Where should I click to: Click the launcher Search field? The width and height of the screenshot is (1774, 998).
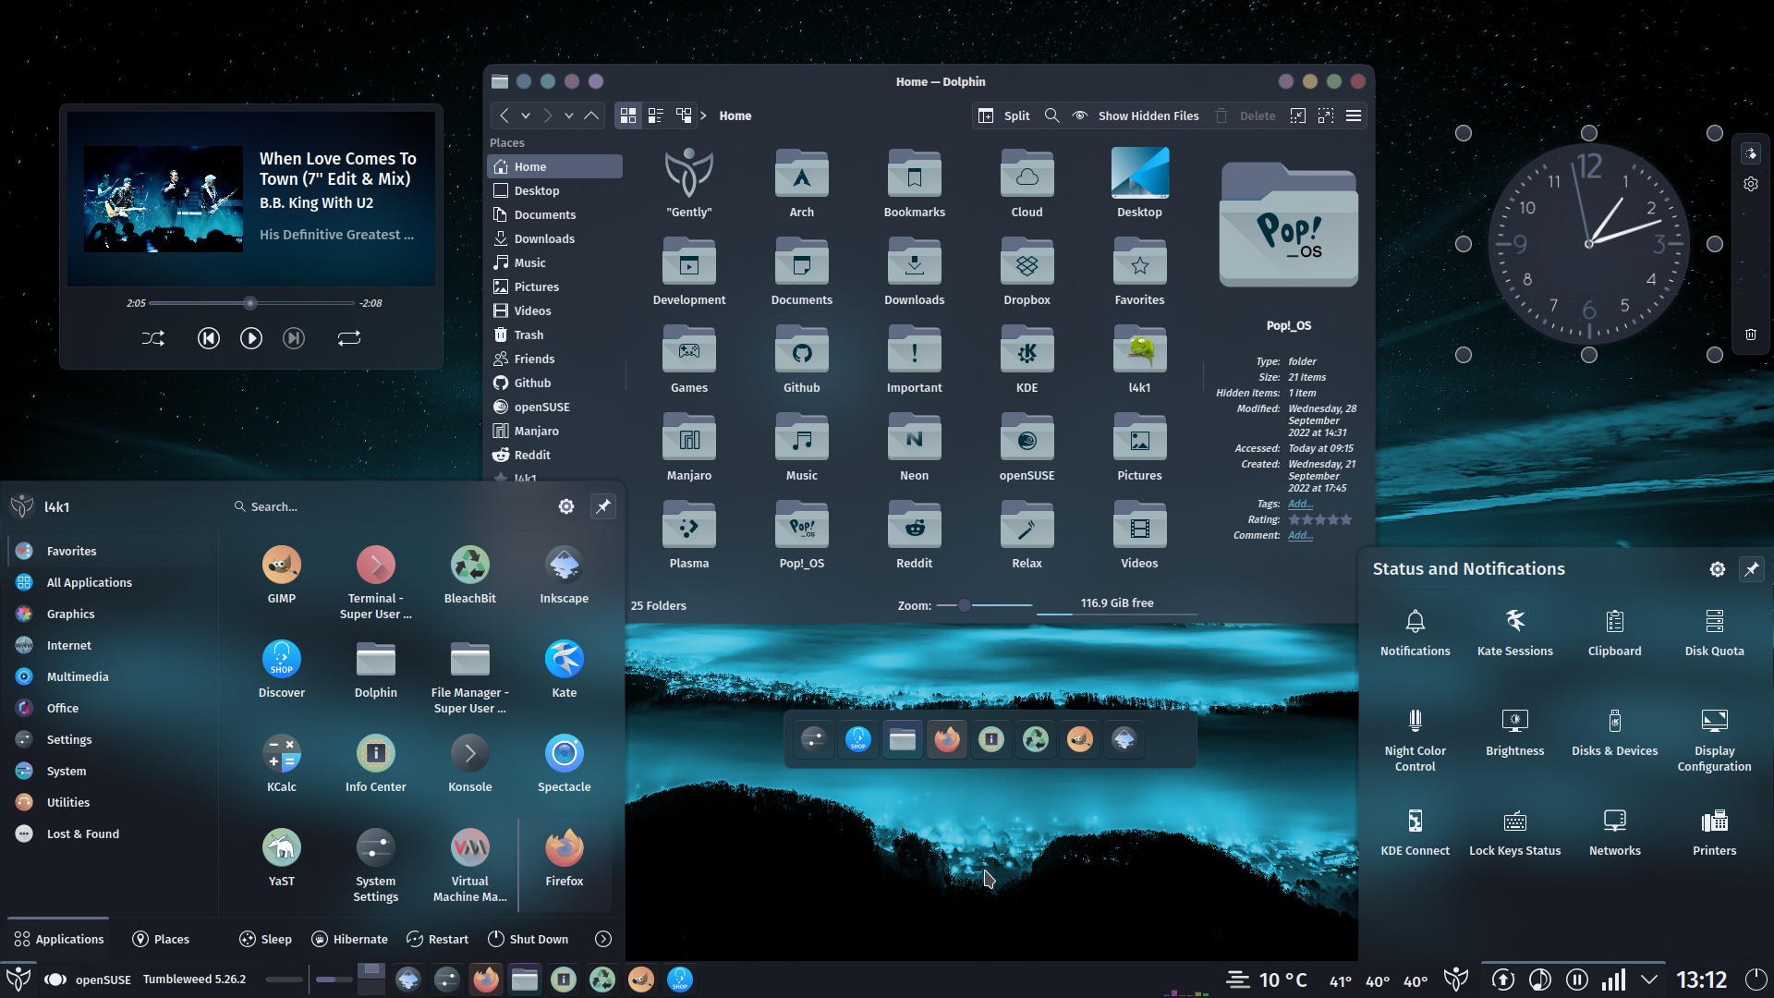coord(388,506)
